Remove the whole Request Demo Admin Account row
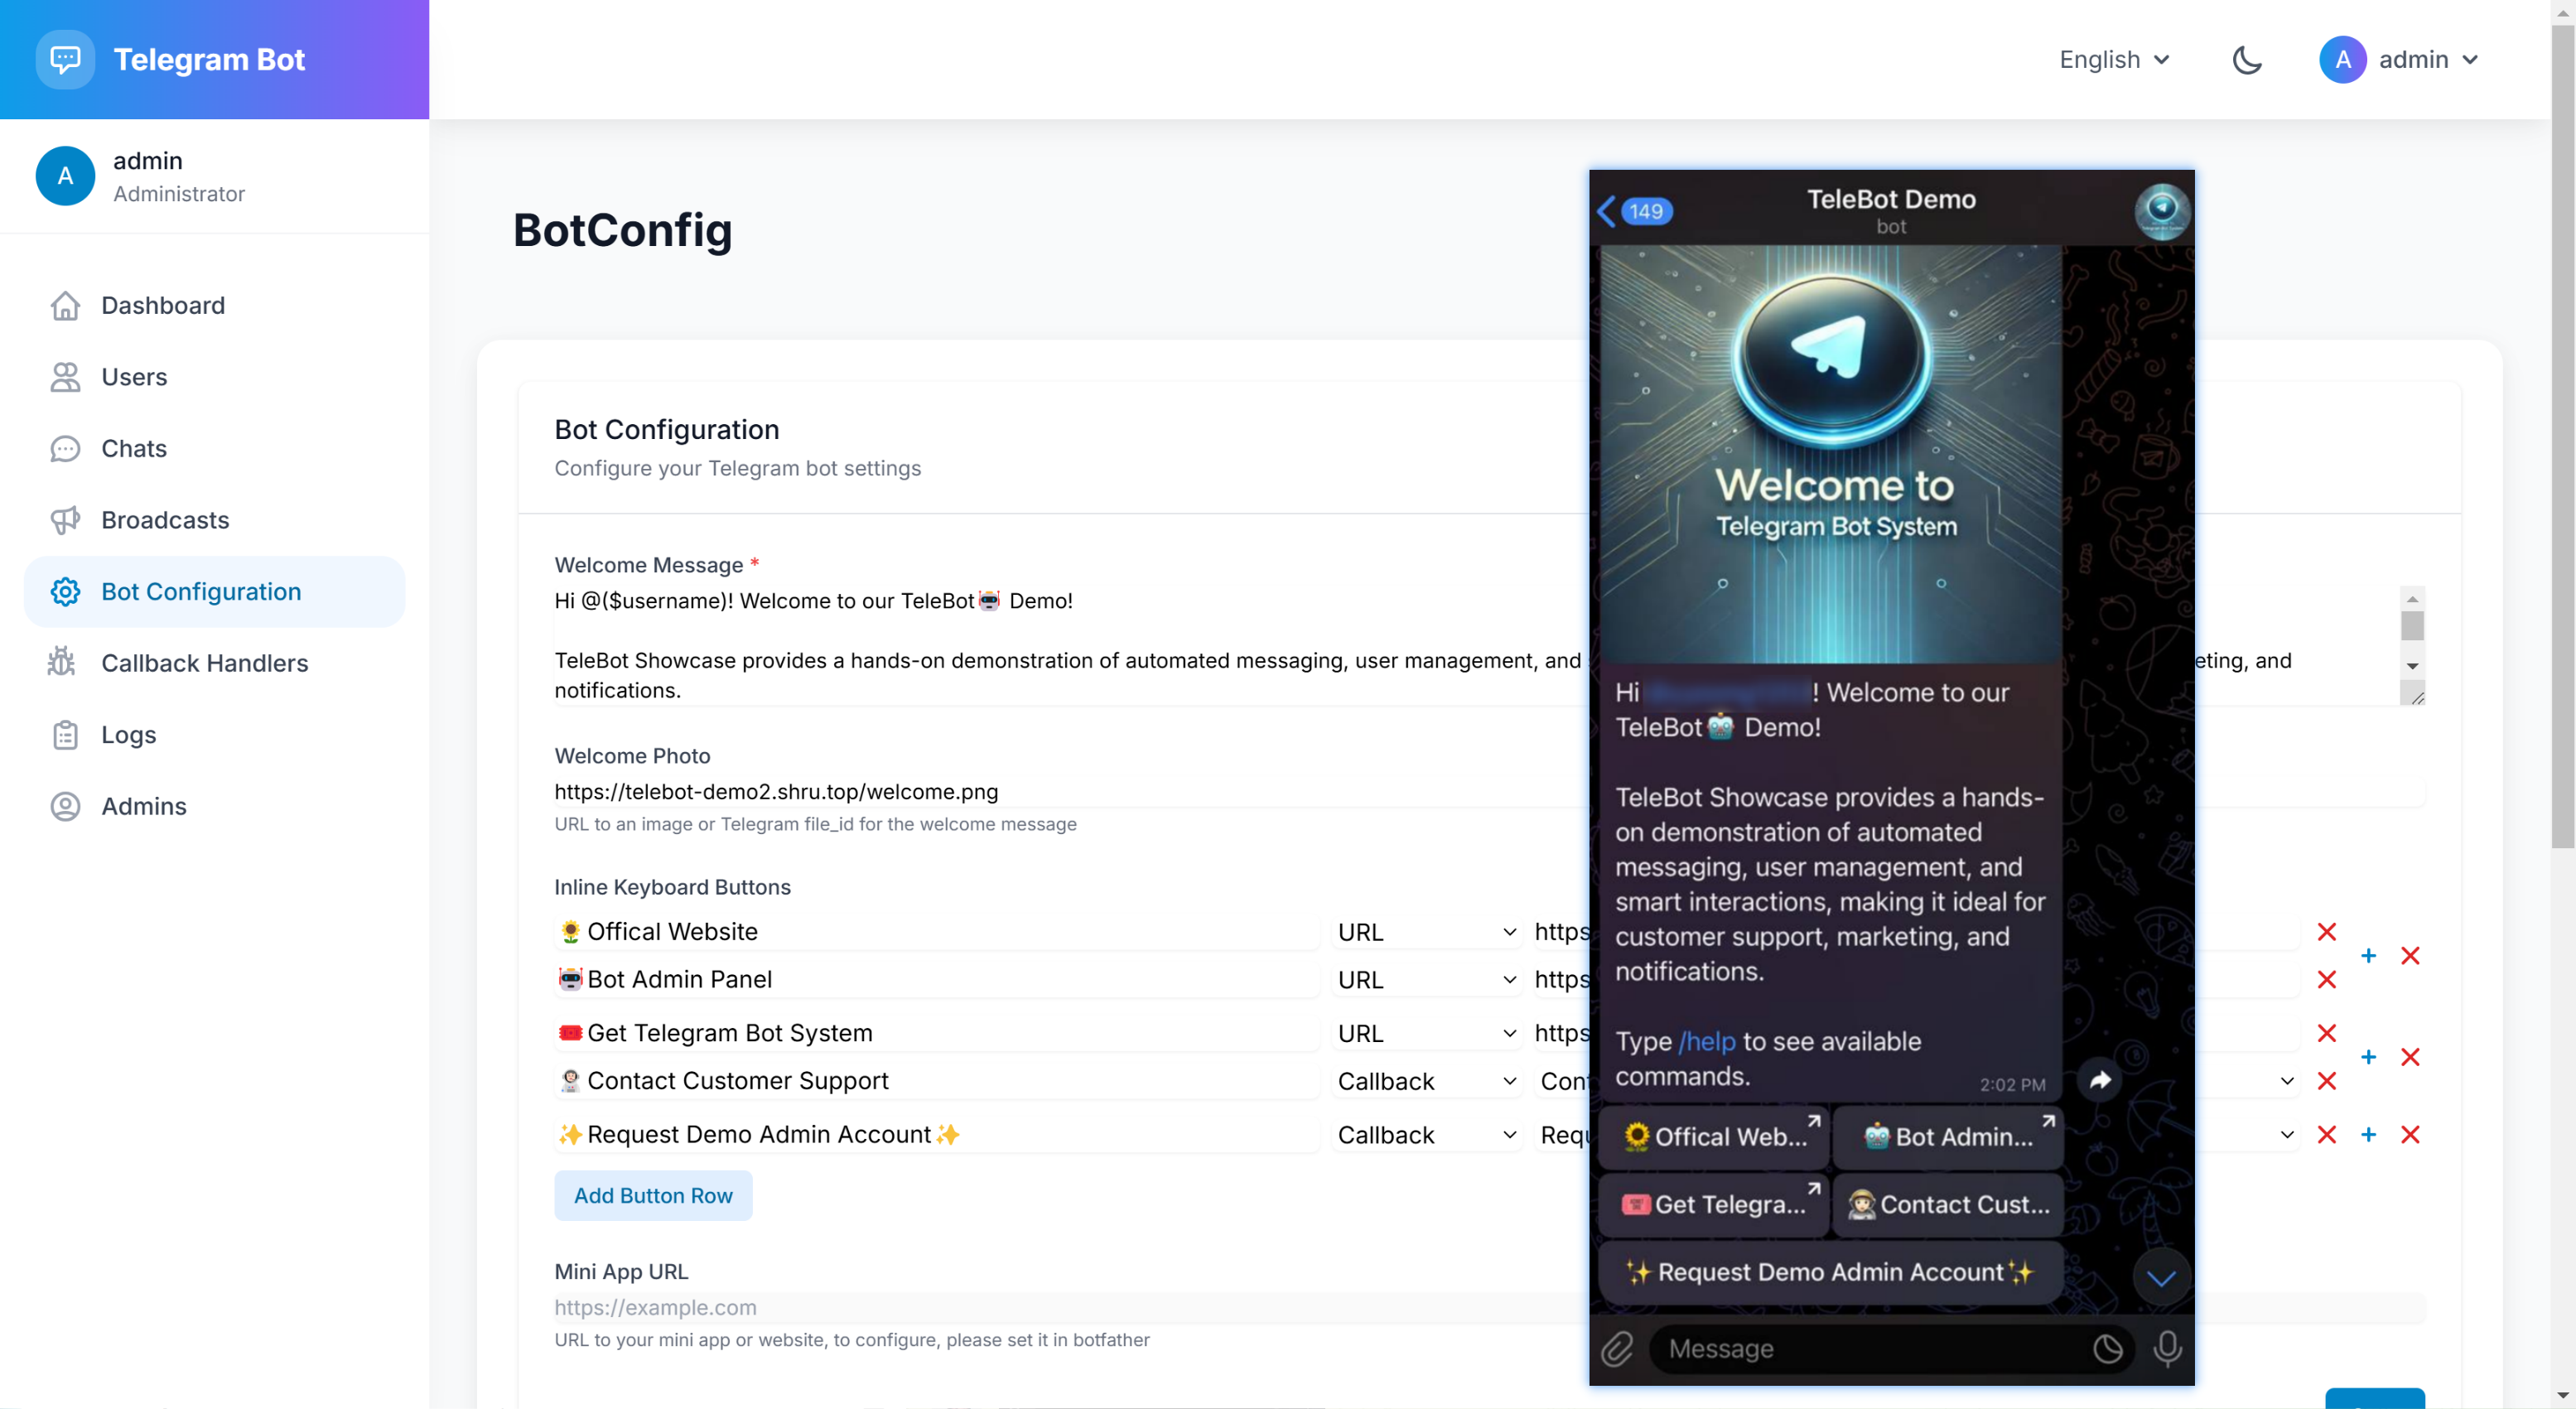 point(2409,1134)
